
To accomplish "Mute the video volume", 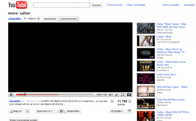I will 111,94.
